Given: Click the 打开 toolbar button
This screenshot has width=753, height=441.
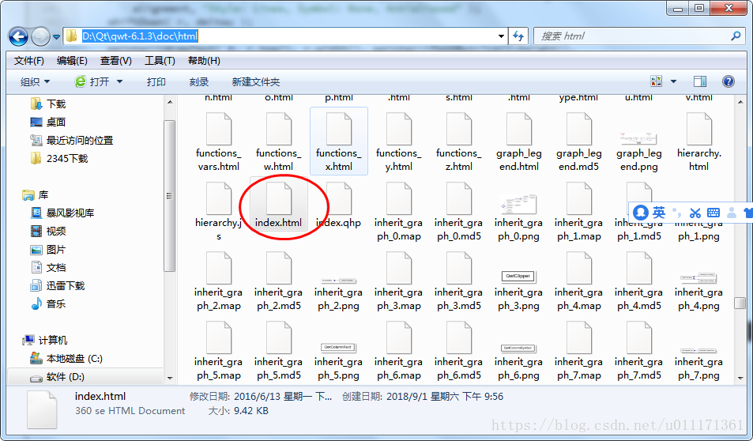Looking at the screenshot, I should tap(92, 81).
